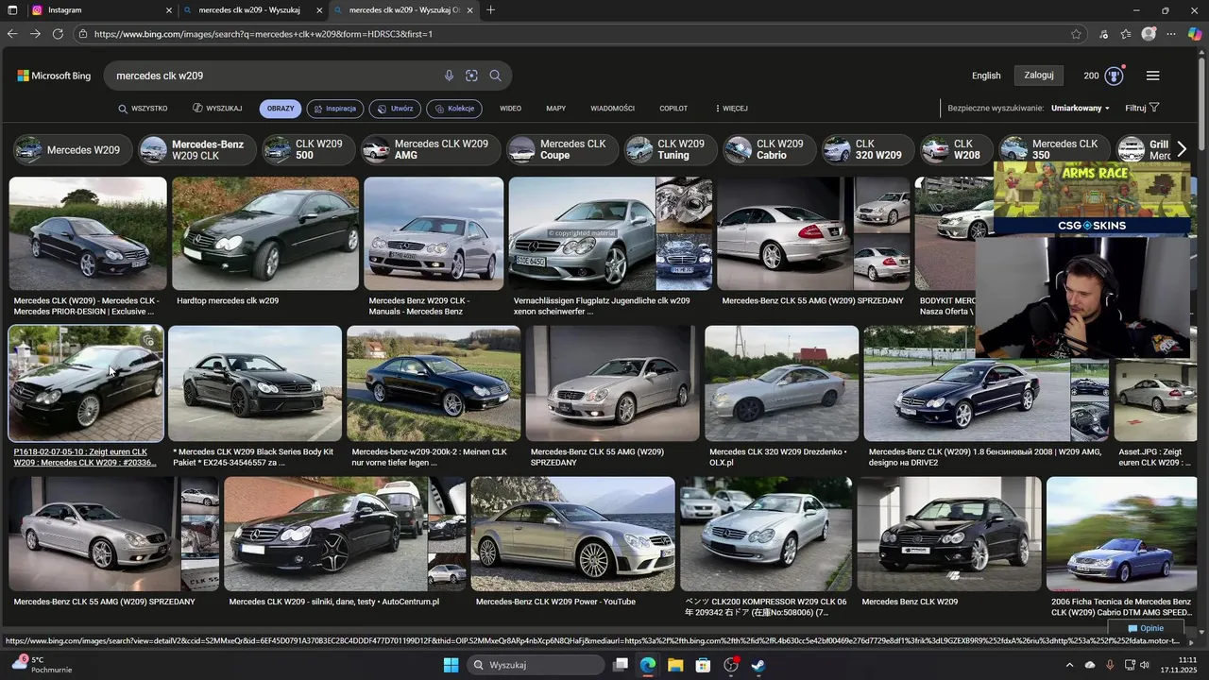Refresh the page using reload icon
The width and height of the screenshot is (1209, 680).
[x=58, y=34]
